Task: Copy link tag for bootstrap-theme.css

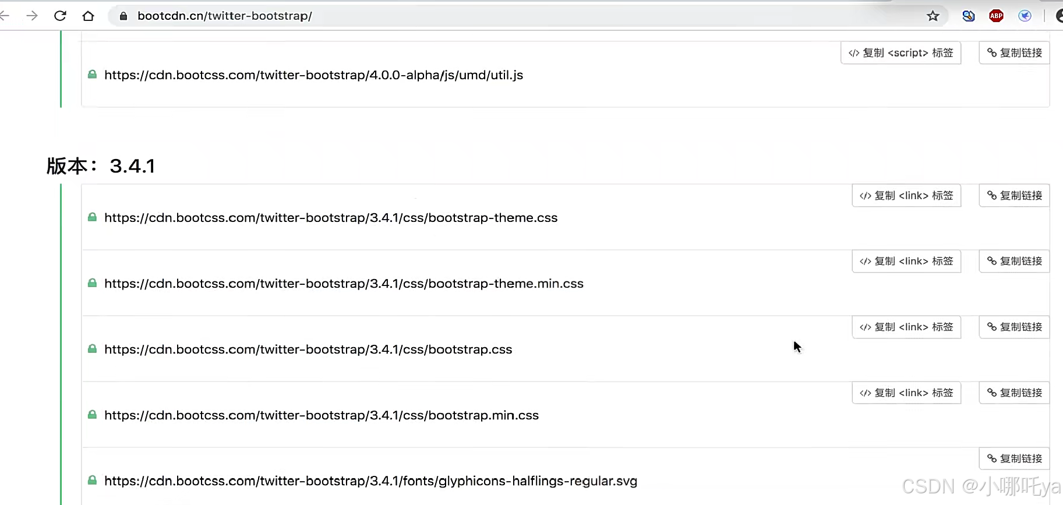Action: (906, 196)
